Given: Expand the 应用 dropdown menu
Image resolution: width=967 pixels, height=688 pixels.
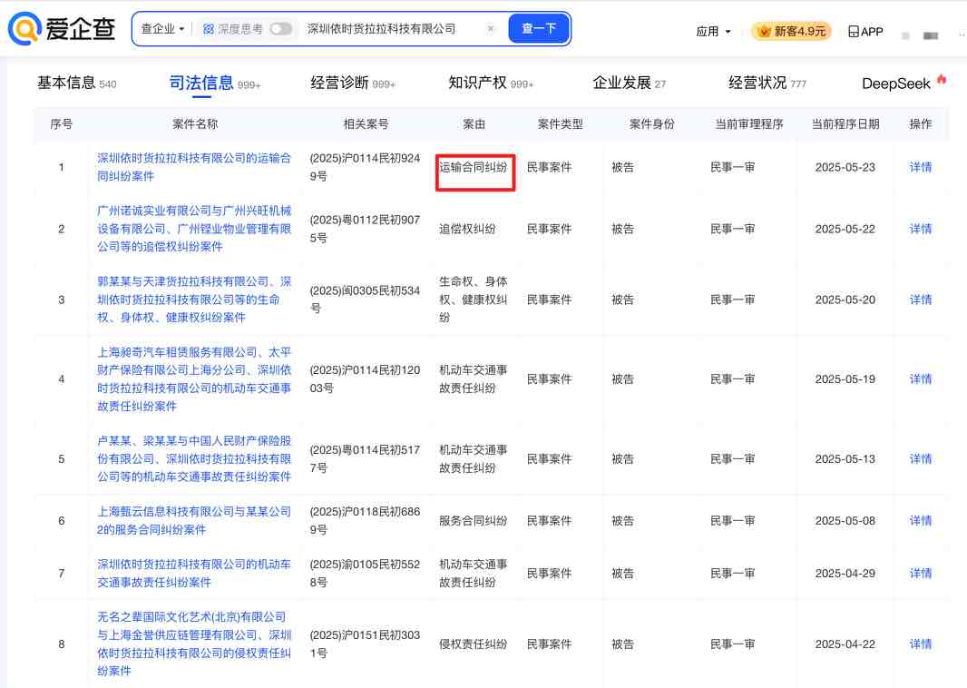Looking at the screenshot, I should point(713,32).
